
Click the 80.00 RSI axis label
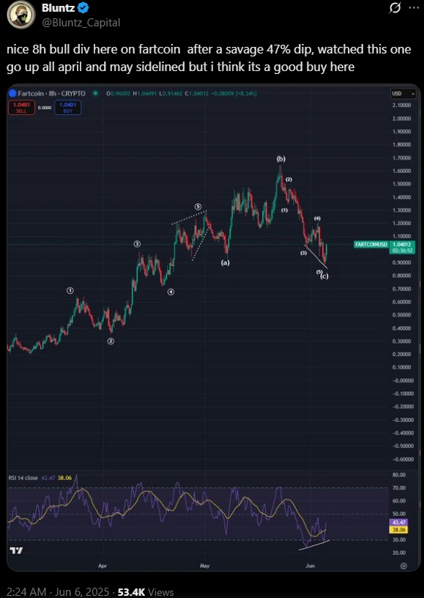[x=399, y=475]
